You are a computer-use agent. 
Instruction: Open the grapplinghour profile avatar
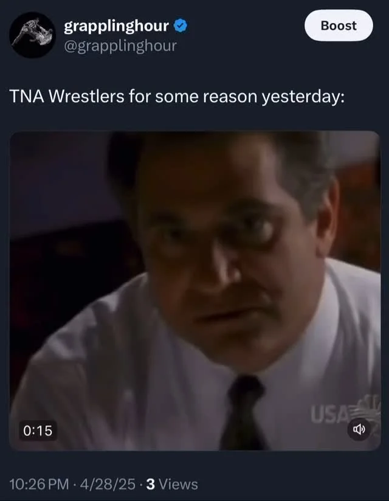coord(32,35)
